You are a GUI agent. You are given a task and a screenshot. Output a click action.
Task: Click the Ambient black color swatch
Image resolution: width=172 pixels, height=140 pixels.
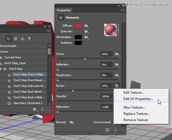78,43
